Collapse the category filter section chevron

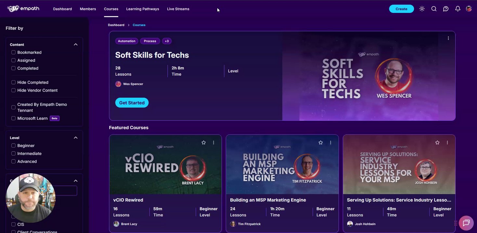[x=76, y=181]
